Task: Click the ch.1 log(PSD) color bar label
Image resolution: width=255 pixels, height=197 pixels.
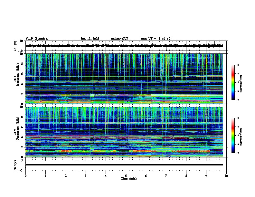Action: point(241,84)
